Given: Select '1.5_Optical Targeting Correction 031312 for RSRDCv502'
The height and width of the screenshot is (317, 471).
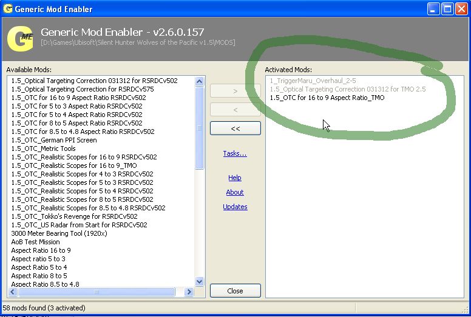Looking at the screenshot, I should coord(94,81).
